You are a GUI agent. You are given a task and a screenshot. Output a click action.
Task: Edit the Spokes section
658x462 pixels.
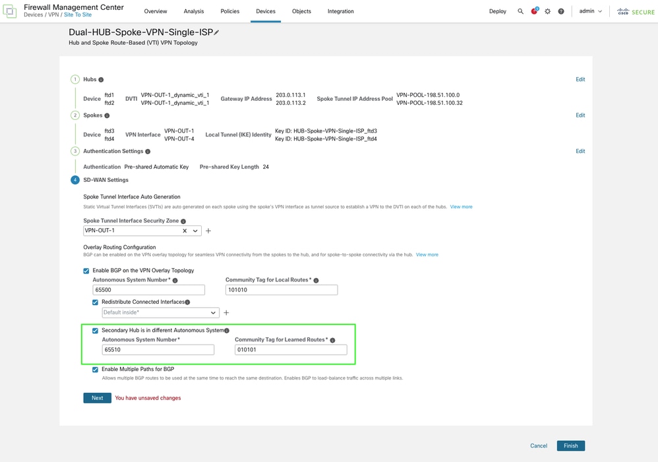(x=580, y=115)
